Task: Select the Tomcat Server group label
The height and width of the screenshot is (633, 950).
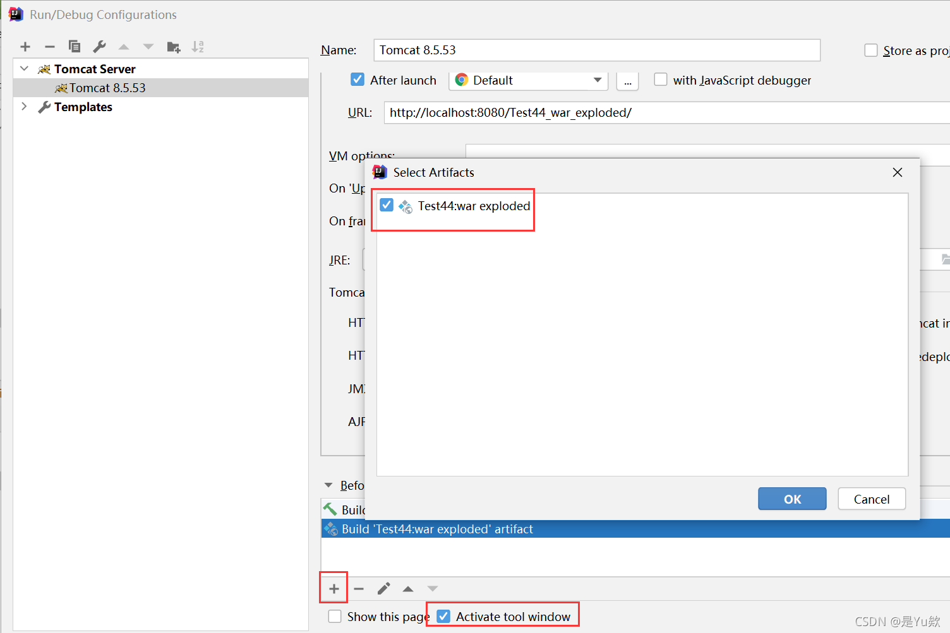Action: tap(95, 69)
